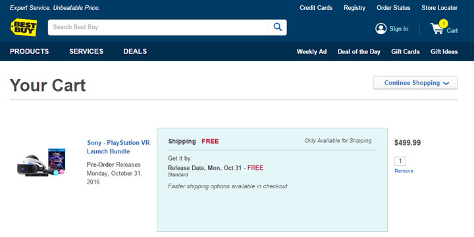The height and width of the screenshot is (237, 474).
Task: Open Gift Ideas link
Action: click(x=444, y=52)
